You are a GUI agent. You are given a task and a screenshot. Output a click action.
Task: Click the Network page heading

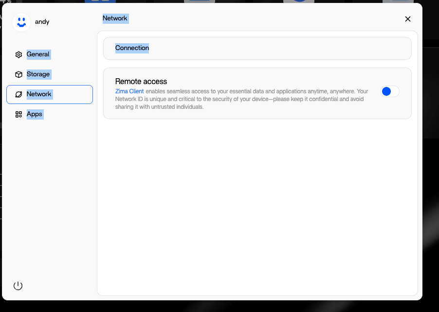[x=115, y=18]
